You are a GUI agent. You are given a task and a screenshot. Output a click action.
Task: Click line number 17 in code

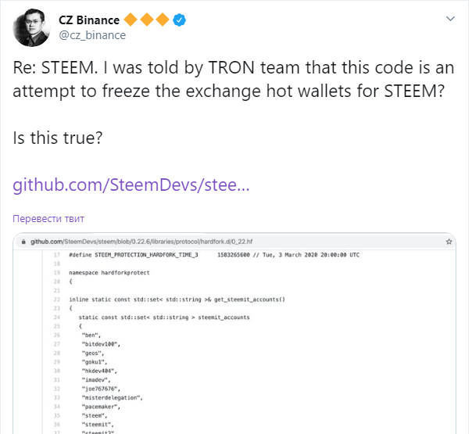(x=56, y=256)
